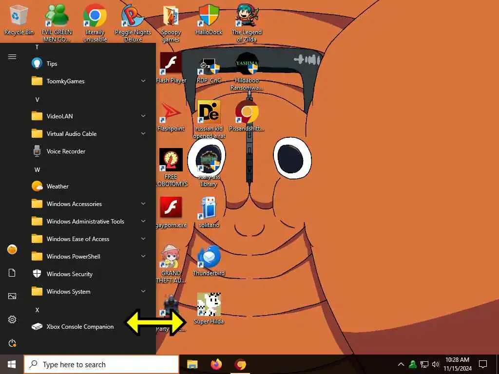Launch FREE LOBOTOMYS shortcut
Viewport: 499px width, 374px height.
171,168
